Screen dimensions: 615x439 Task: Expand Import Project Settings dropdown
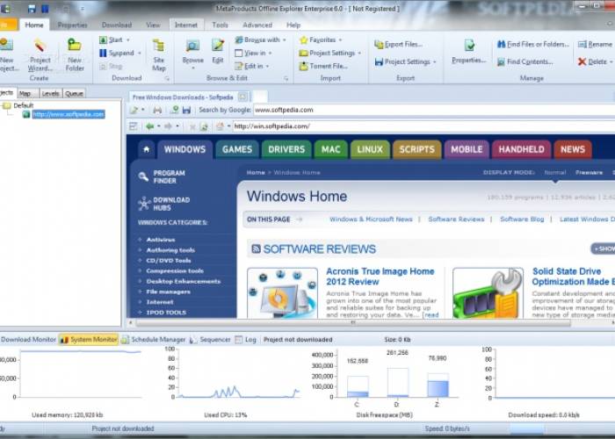point(359,53)
